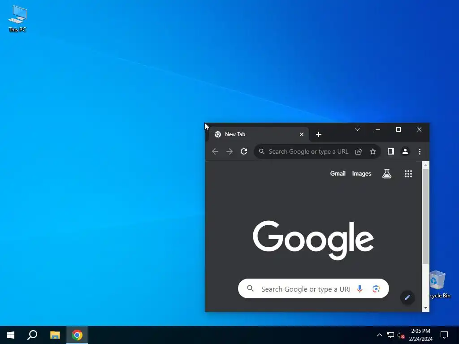Open the taskbar clock and date
Screen dimensions: 459x344
420,335
